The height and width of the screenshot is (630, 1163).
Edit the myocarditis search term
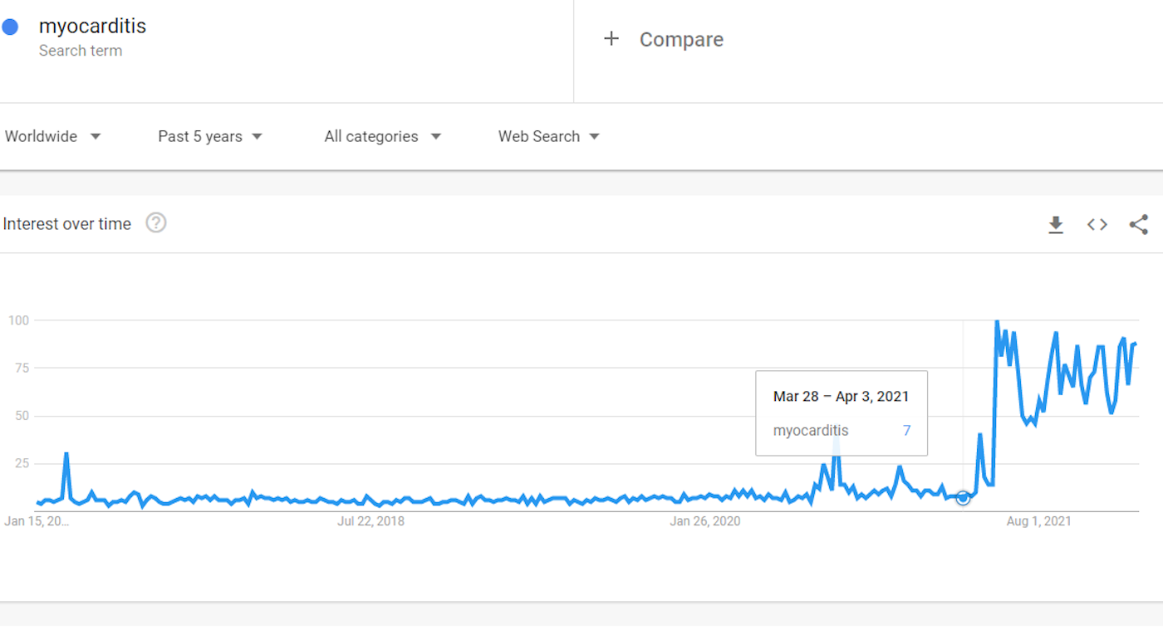[x=92, y=27]
